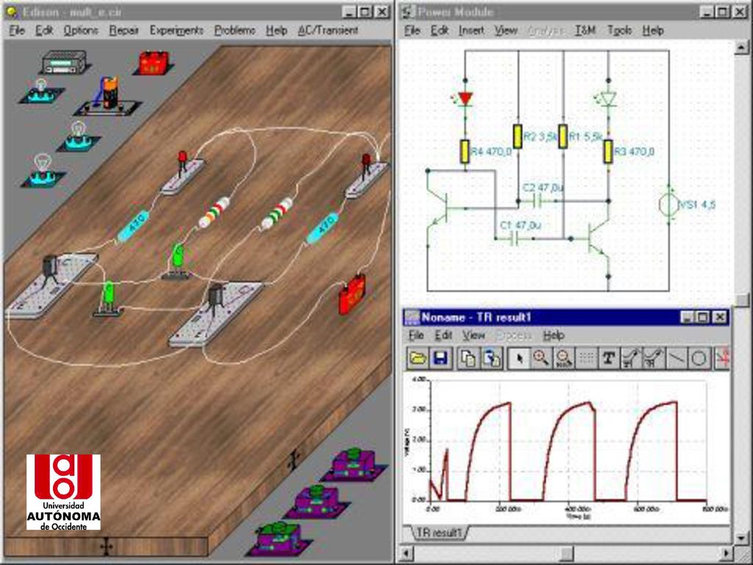Pick the red battery from the top shelf
Screen dimensions: 753x565
[153, 63]
